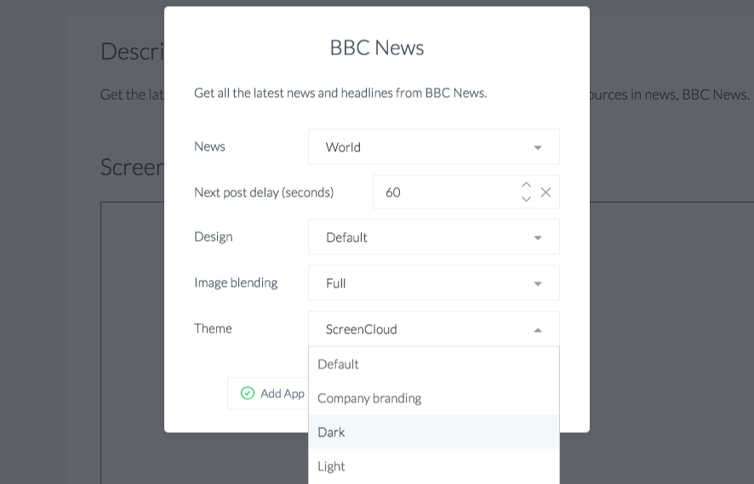Select the Light theme option
This screenshot has height=484, width=754.
pos(434,466)
